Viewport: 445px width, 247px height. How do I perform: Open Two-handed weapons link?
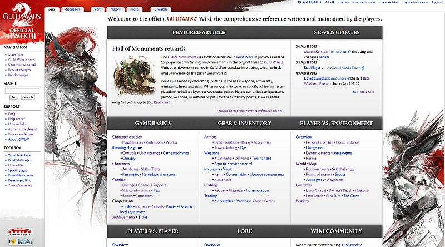(x=261, y=159)
